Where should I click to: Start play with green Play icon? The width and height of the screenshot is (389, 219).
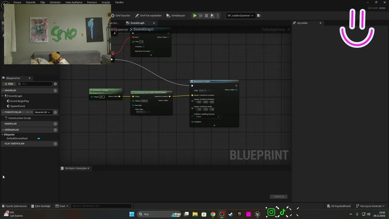coord(195,16)
